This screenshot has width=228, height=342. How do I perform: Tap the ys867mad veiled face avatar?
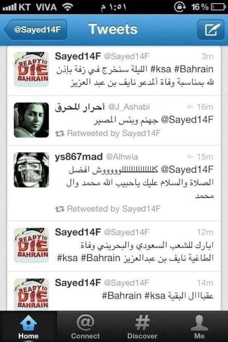click(x=31, y=170)
